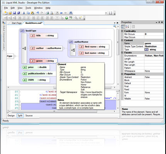Click the magnifier icon at the diagram corner
This screenshot has width=166, height=154.
(x=114, y=26)
